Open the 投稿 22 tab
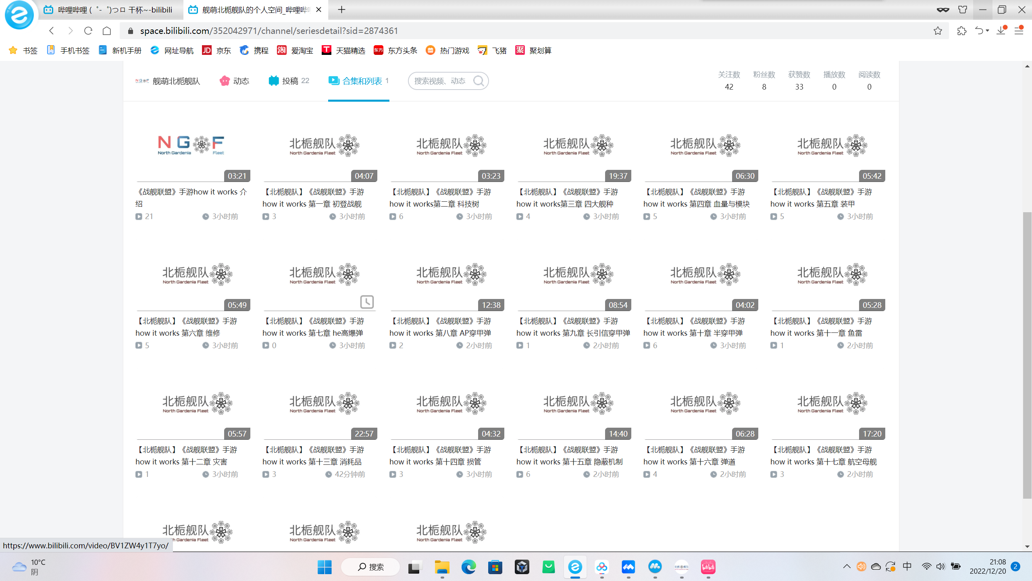The height and width of the screenshot is (581, 1032). click(x=289, y=81)
